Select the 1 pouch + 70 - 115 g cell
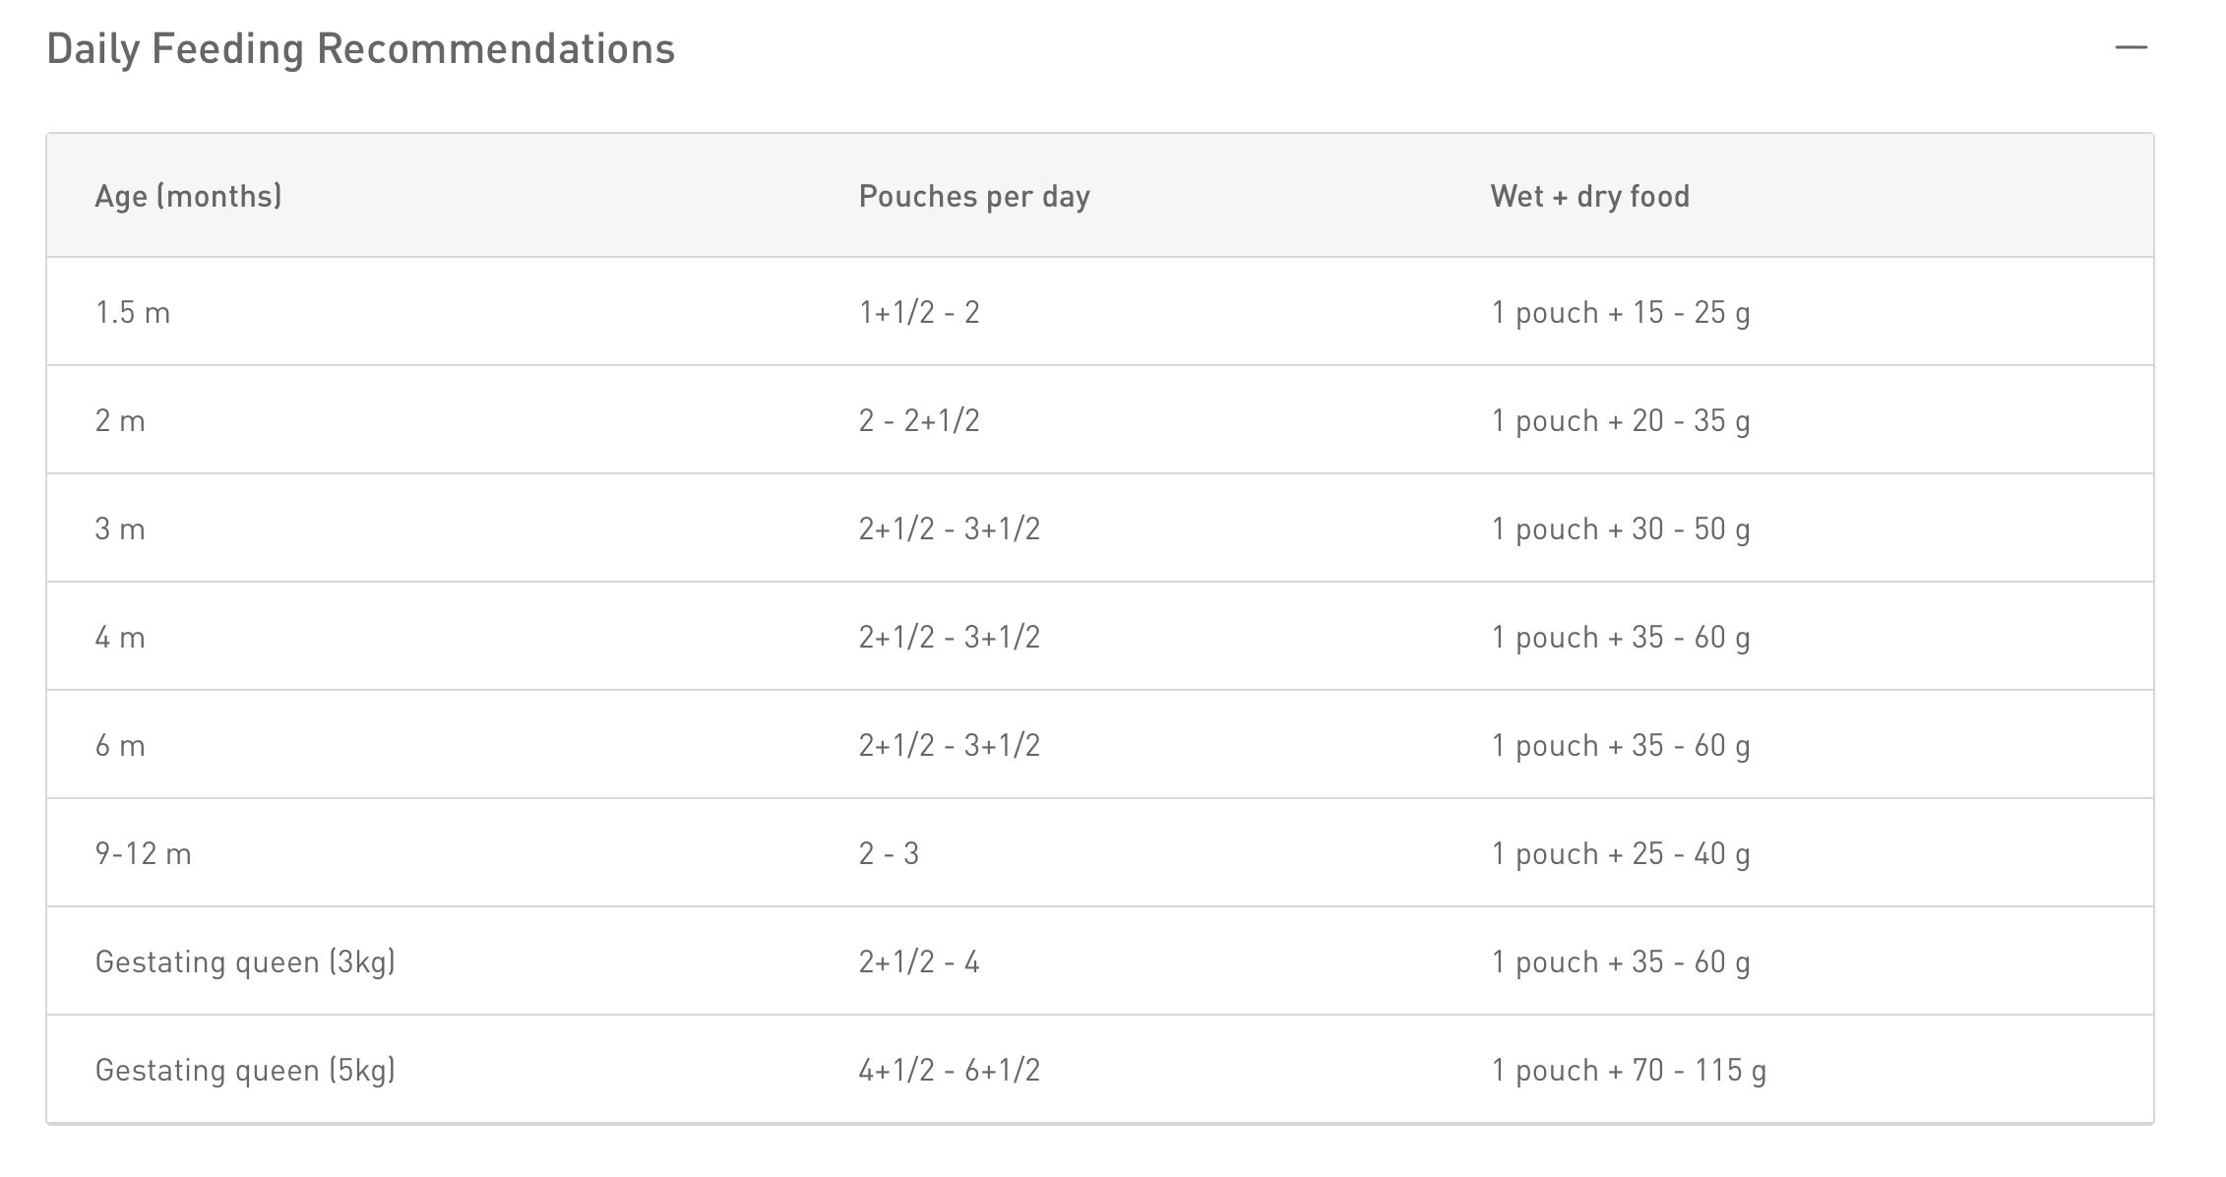The height and width of the screenshot is (1177, 2226). click(x=1629, y=1070)
